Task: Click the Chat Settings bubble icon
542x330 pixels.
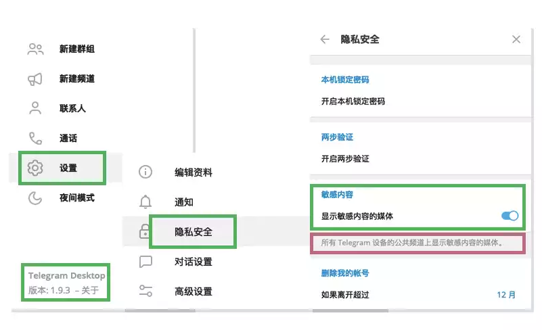Action: click(x=145, y=262)
